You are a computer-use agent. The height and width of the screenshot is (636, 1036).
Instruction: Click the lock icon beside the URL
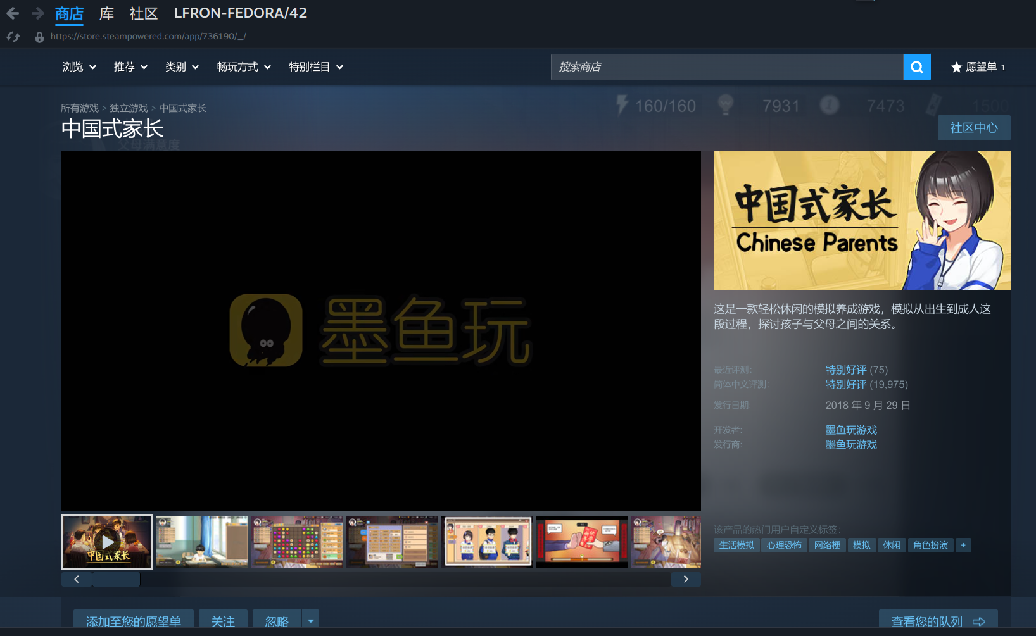(x=39, y=37)
